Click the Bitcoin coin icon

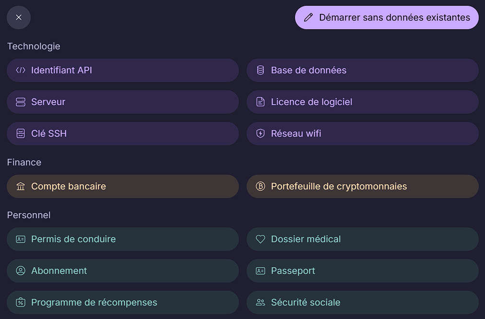point(260,187)
